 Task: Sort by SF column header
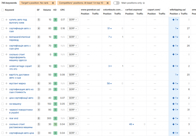(x=38, y=10)
